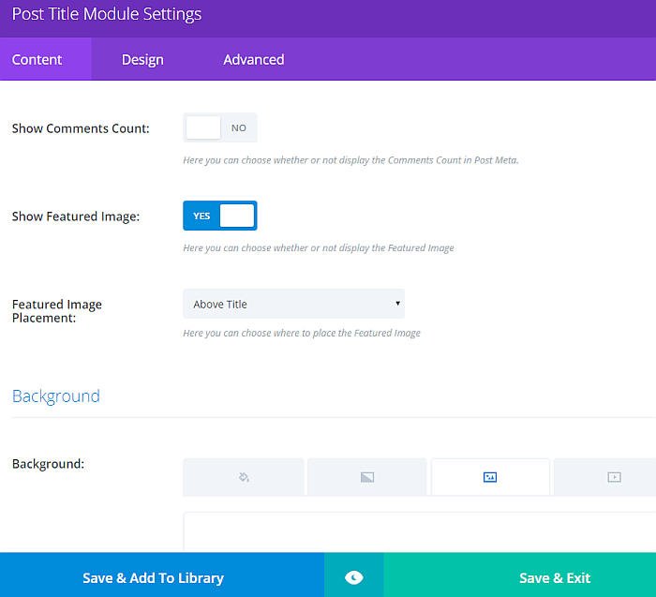Enable the Show Comments Count toggle
This screenshot has width=656, height=597.
(220, 127)
